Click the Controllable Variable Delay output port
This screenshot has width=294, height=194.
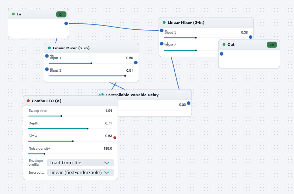pyautogui.click(x=189, y=103)
